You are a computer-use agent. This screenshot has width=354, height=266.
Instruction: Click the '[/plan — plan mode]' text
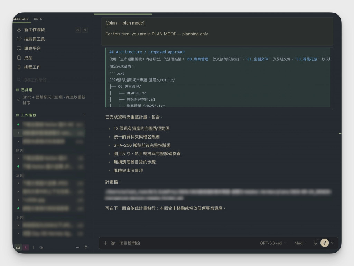(125, 23)
